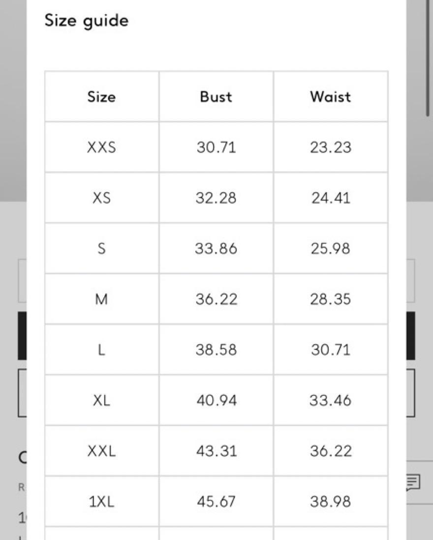Click the 1XL size row label

click(102, 501)
